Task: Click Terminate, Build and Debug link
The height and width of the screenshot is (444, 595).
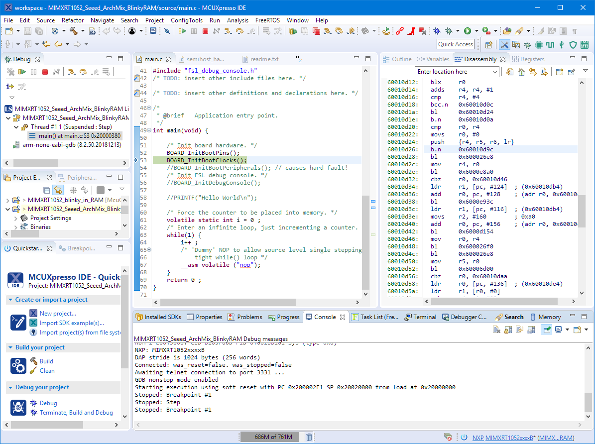Action: pyautogui.click(x=76, y=413)
